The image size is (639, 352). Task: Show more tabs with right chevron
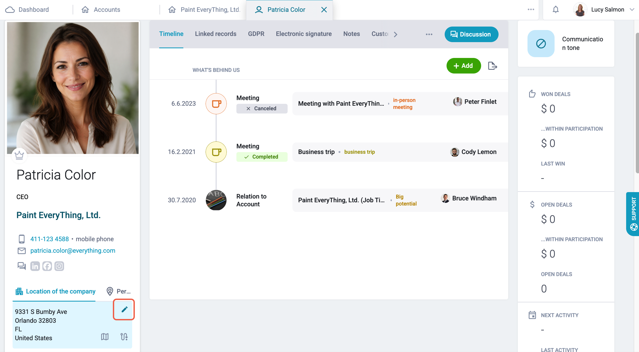(396, 34)
